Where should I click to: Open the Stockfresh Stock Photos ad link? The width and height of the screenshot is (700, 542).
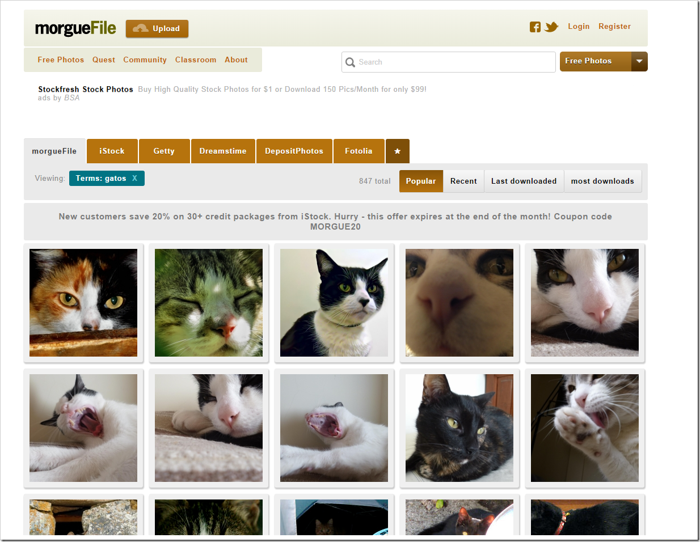click(x=86, y=89)
